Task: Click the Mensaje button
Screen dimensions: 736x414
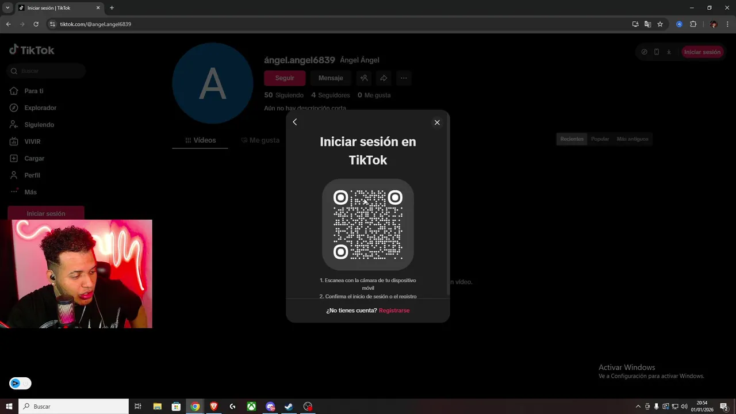Action: [x=331, y=78]
